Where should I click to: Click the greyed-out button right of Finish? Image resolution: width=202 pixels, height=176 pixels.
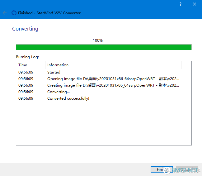(x=187, y=169)
